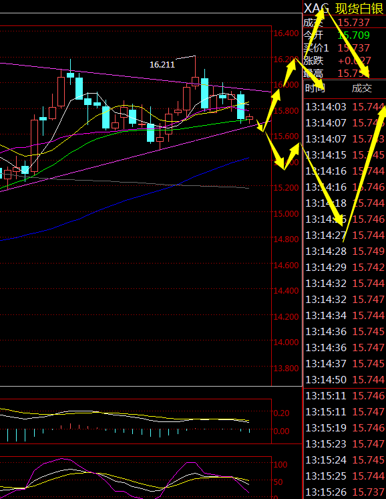The image size is (386, 499).
Task: Select the 13:14:28 tick at 15.749
Action: [x=345, y=252]
